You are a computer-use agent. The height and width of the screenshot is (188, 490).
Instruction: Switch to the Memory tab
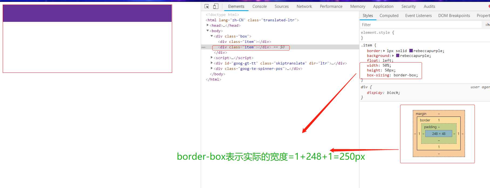click(x=358, y=6)
